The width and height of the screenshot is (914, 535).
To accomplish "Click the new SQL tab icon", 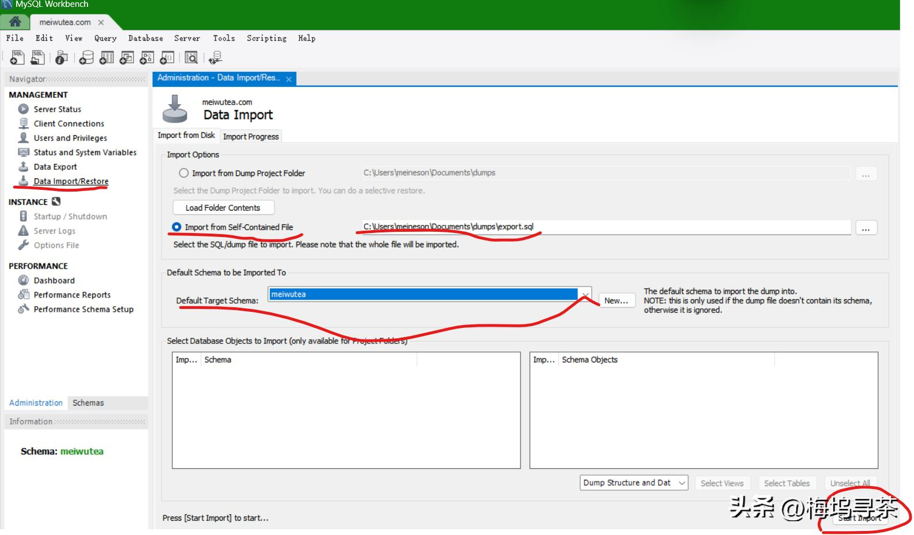I will tap(17, 58).
